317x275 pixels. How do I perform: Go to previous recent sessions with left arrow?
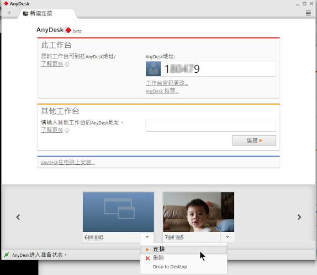[x=18, y=217]
